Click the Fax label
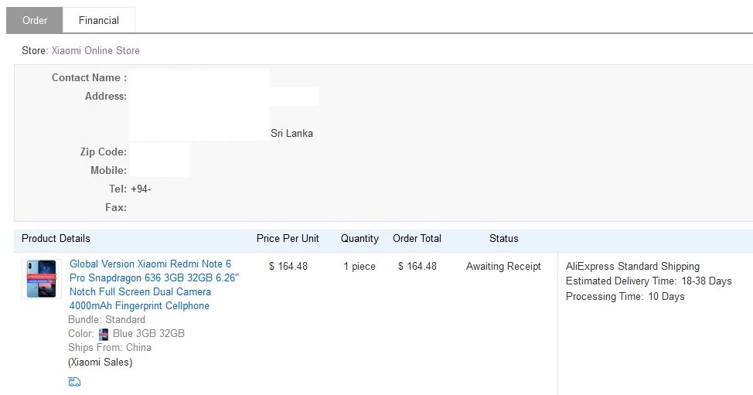753x395 pixels. point(116,208)
